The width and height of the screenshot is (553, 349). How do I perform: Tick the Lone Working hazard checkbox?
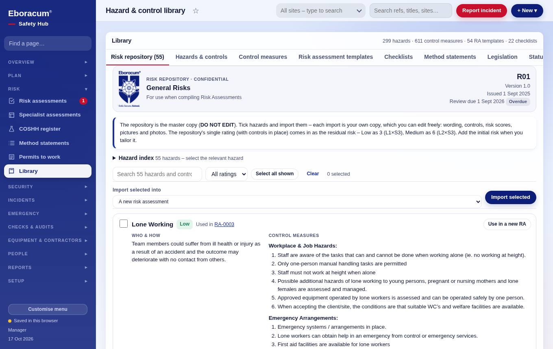pyautogui.click(x=124, y=224)
